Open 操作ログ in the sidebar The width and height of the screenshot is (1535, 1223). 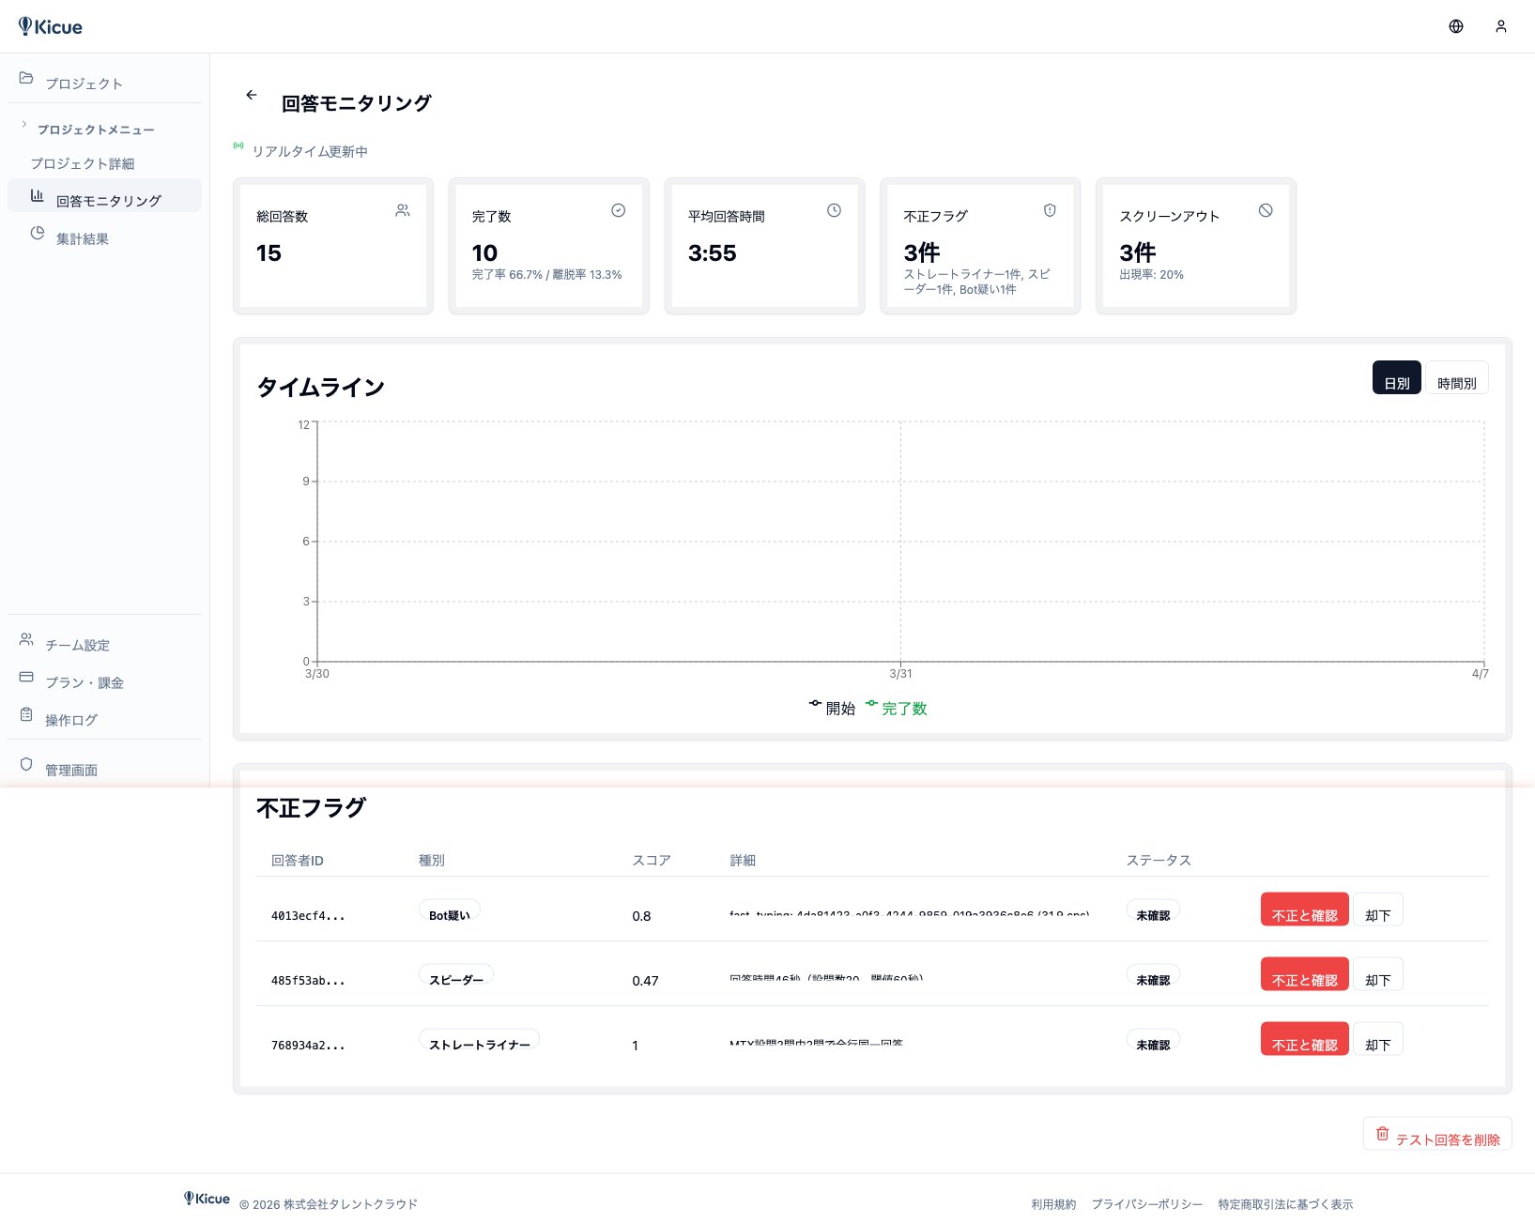(x=71, y=720)
